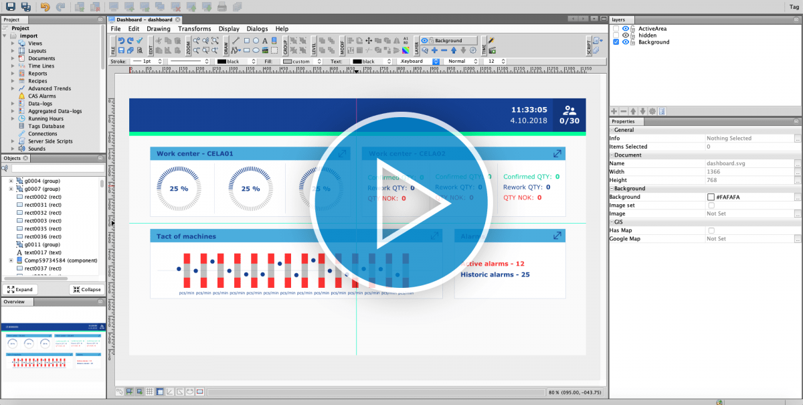Click the Move arrows icon in MODIF toolbar
The height and width of the screenshot is (405, 803).
369,41
